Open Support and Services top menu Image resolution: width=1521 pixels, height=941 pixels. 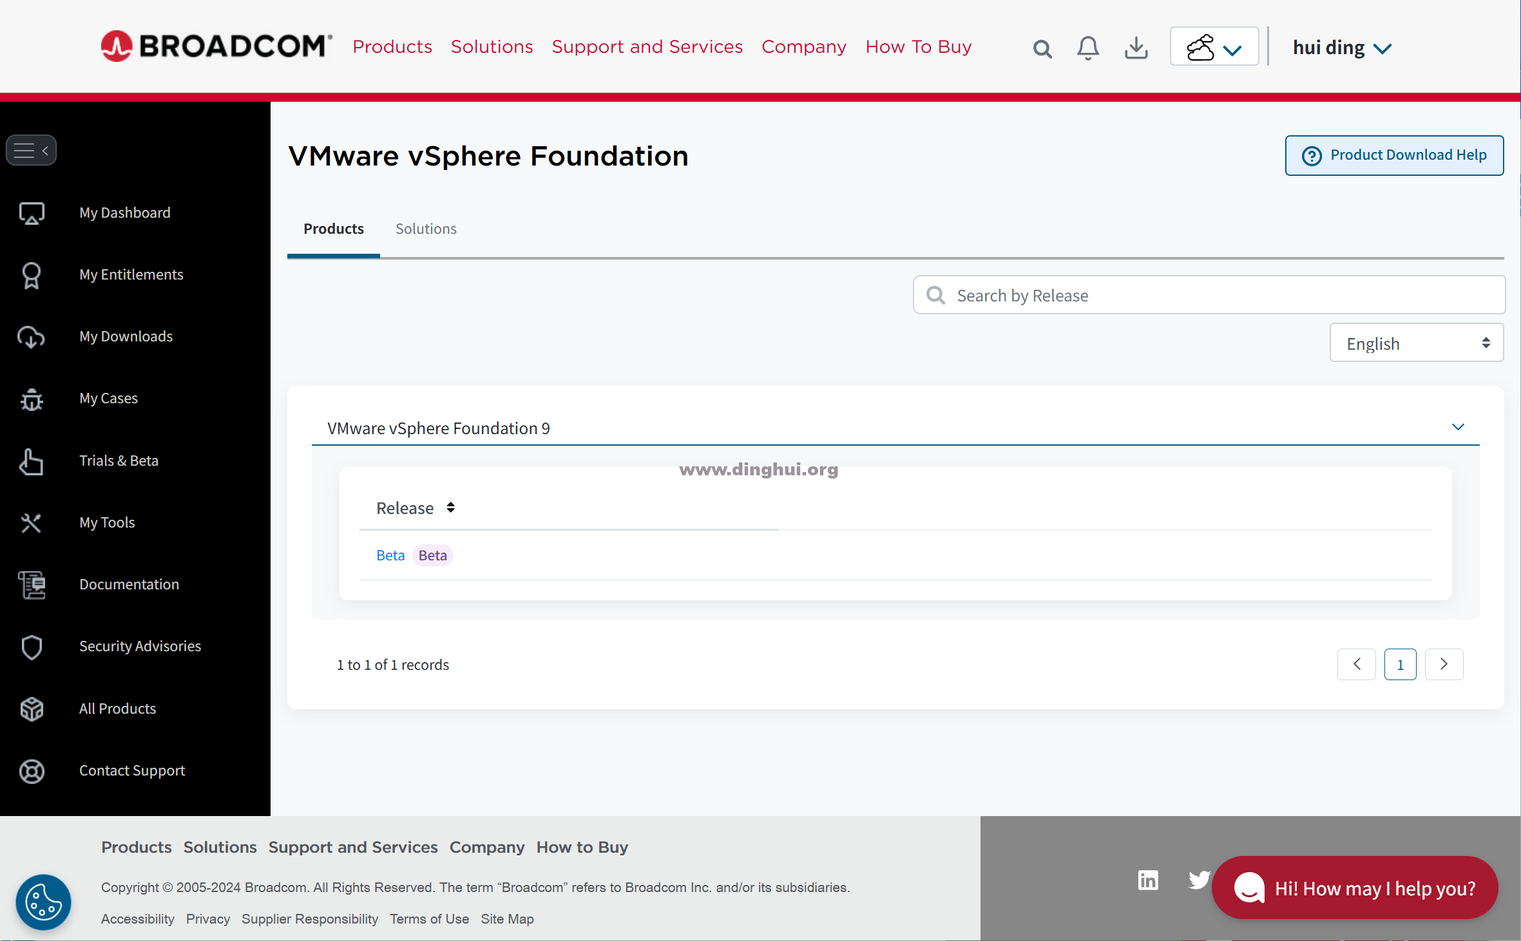tap(647, 46)
